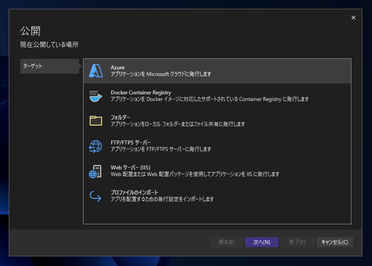The image size is (372, 266).
Task: Select Docker Container Registry title
Action: pos(141,92)
